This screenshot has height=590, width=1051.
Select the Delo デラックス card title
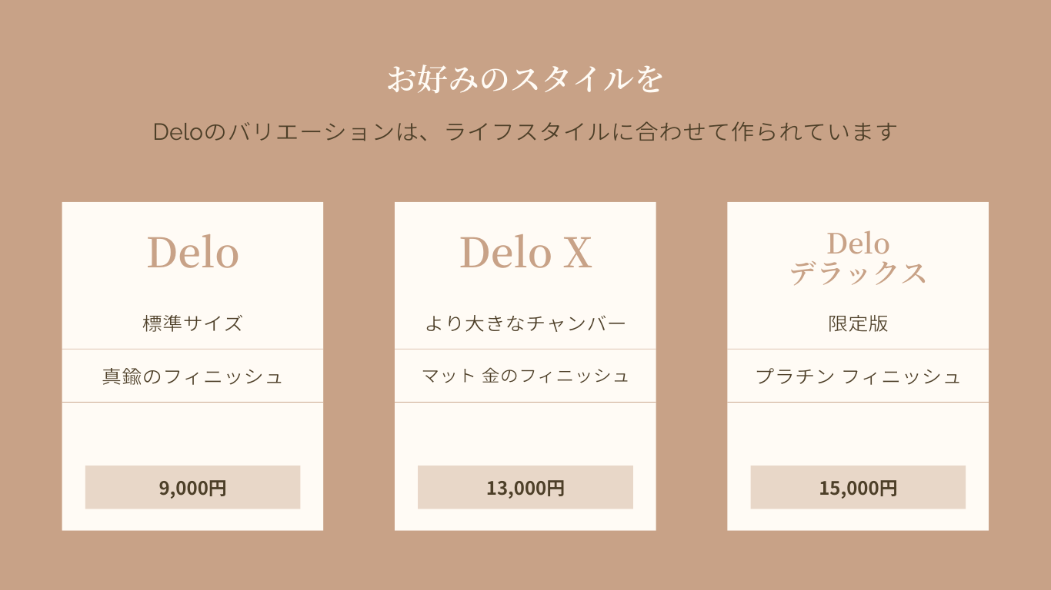(858, 259)
